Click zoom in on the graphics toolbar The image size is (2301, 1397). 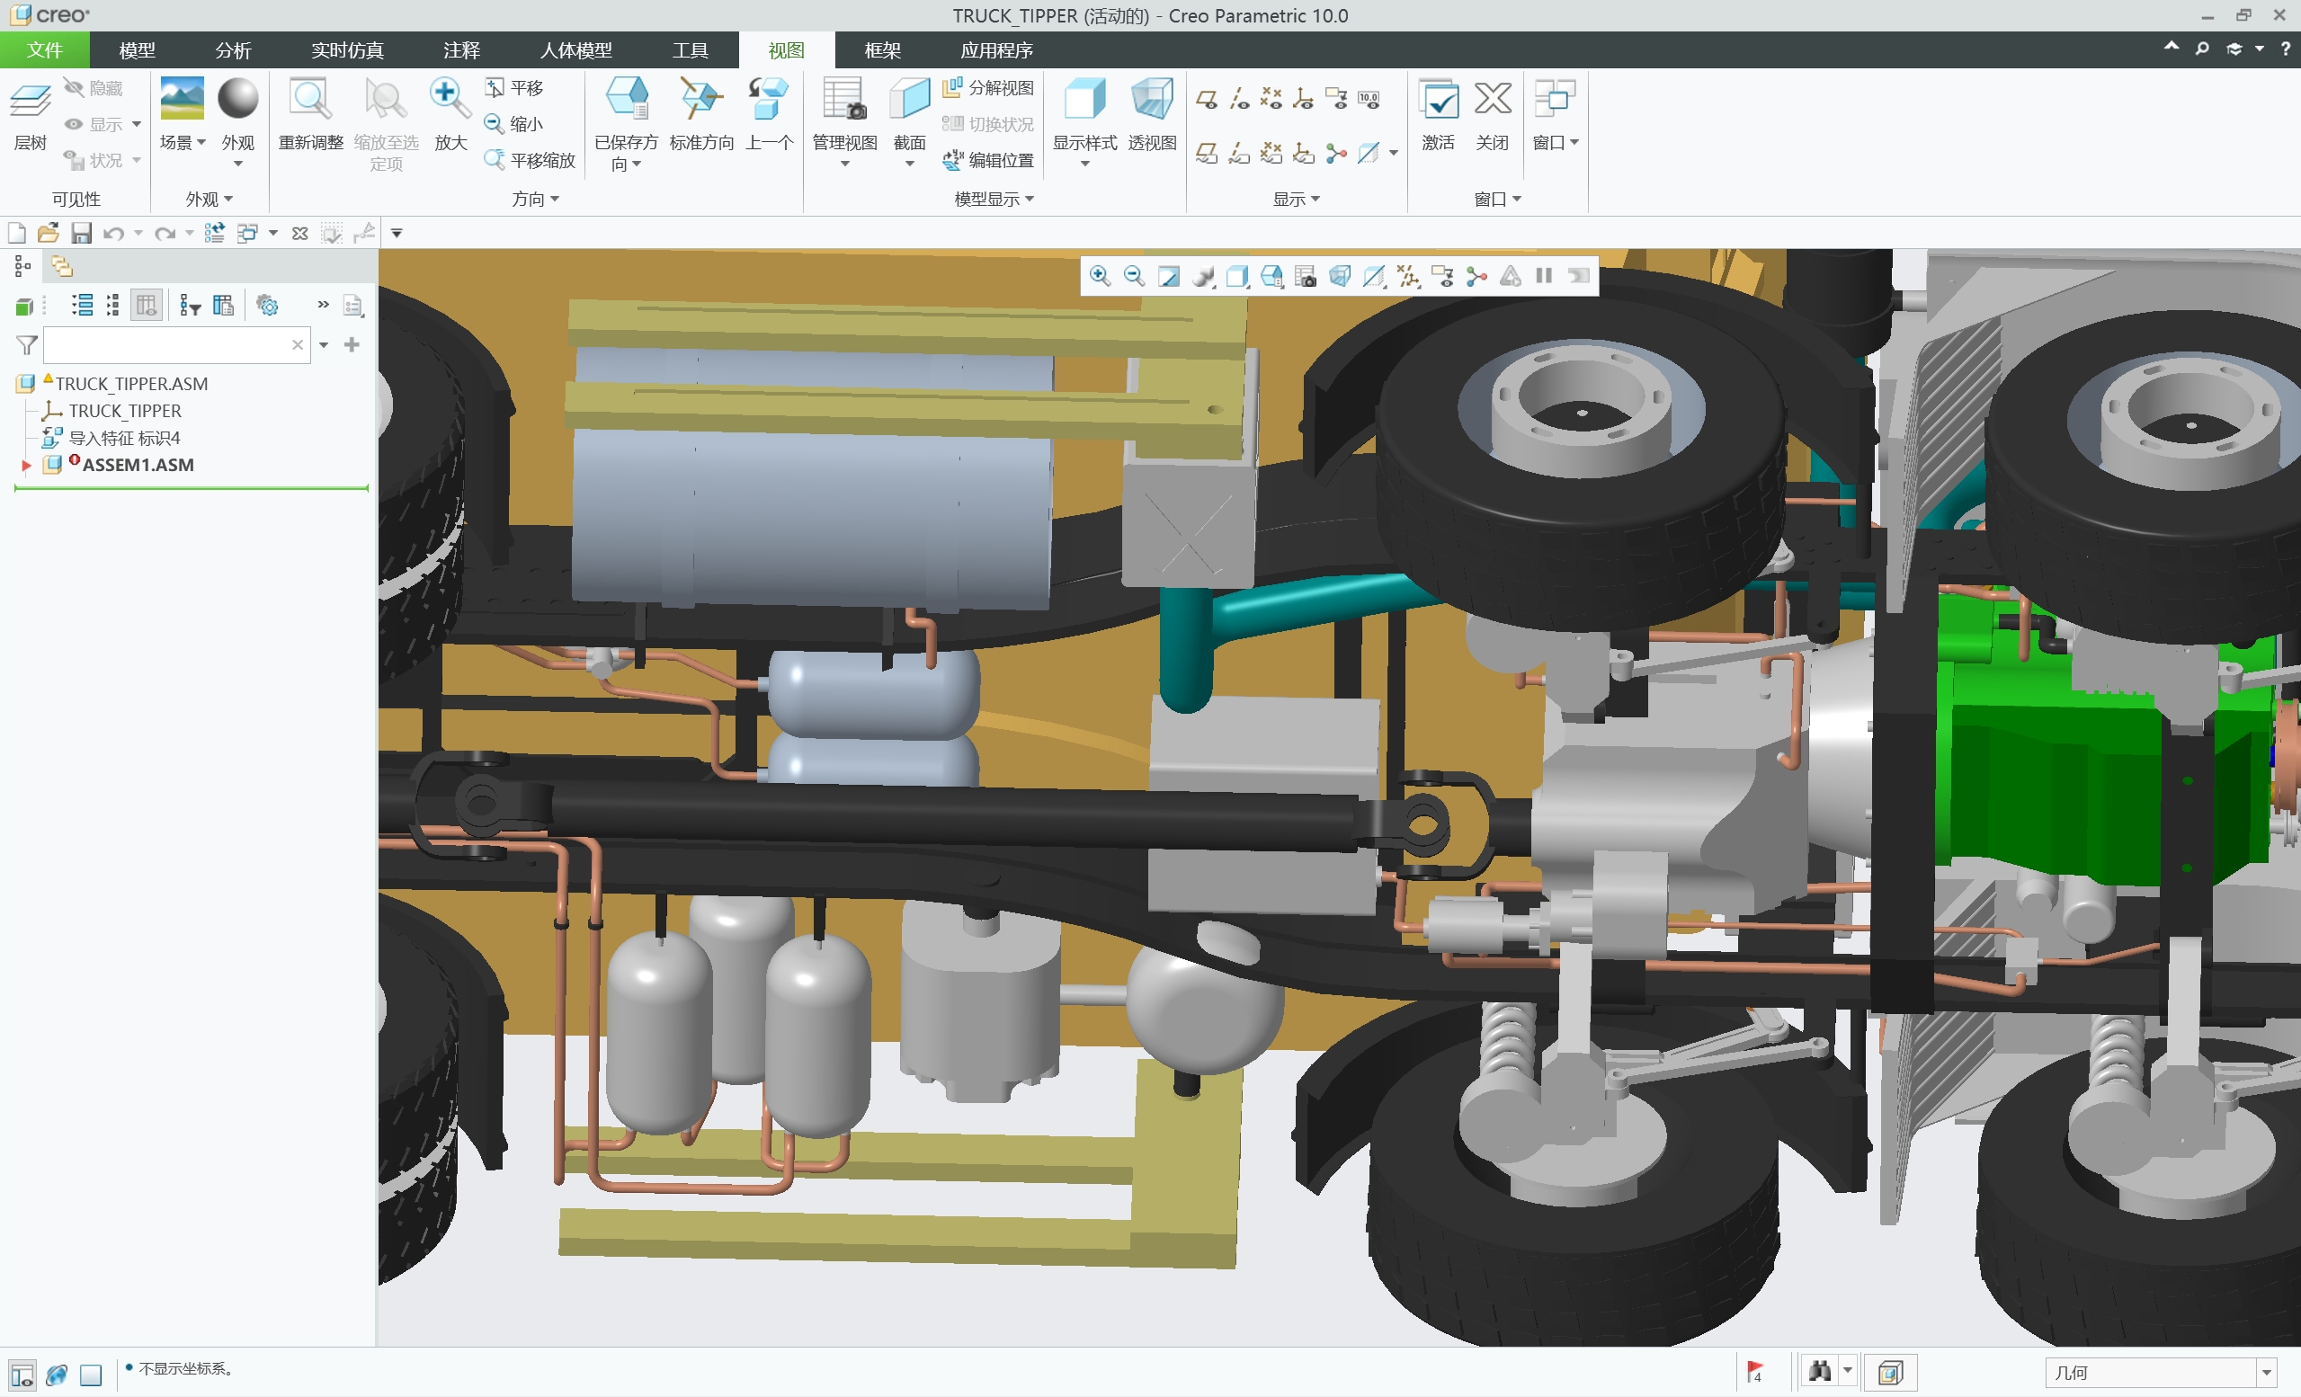pyautogui.click(x=1100, y=276)
